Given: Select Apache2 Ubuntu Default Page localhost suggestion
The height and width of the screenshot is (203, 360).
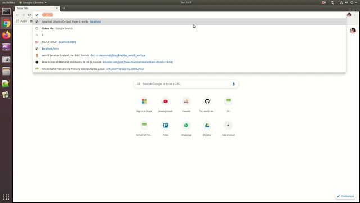Looking at the screenshot, I should click(190, 21).
